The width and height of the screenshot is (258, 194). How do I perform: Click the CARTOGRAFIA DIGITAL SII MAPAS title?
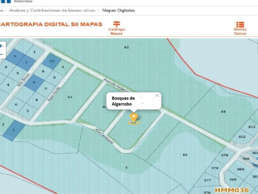[51, 24]
